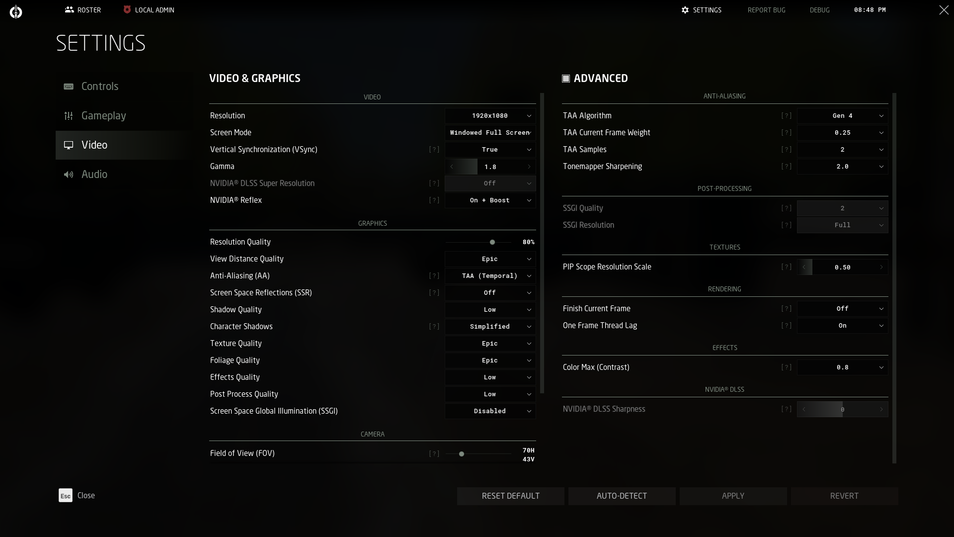Viewport: 954px width, 537px height.
Task: Select the Controls keyboard icon
Action: click(69, 87)
